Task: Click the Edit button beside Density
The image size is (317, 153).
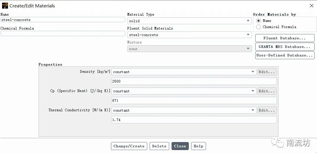Action: pos(267,72)
